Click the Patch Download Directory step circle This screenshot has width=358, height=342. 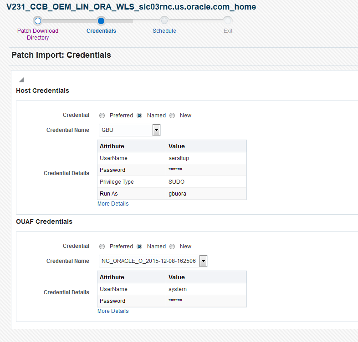[38, 20]
